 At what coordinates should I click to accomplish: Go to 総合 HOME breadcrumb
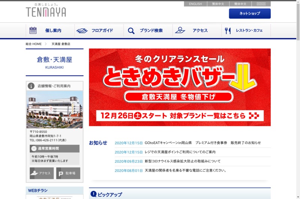coord(34,44)
